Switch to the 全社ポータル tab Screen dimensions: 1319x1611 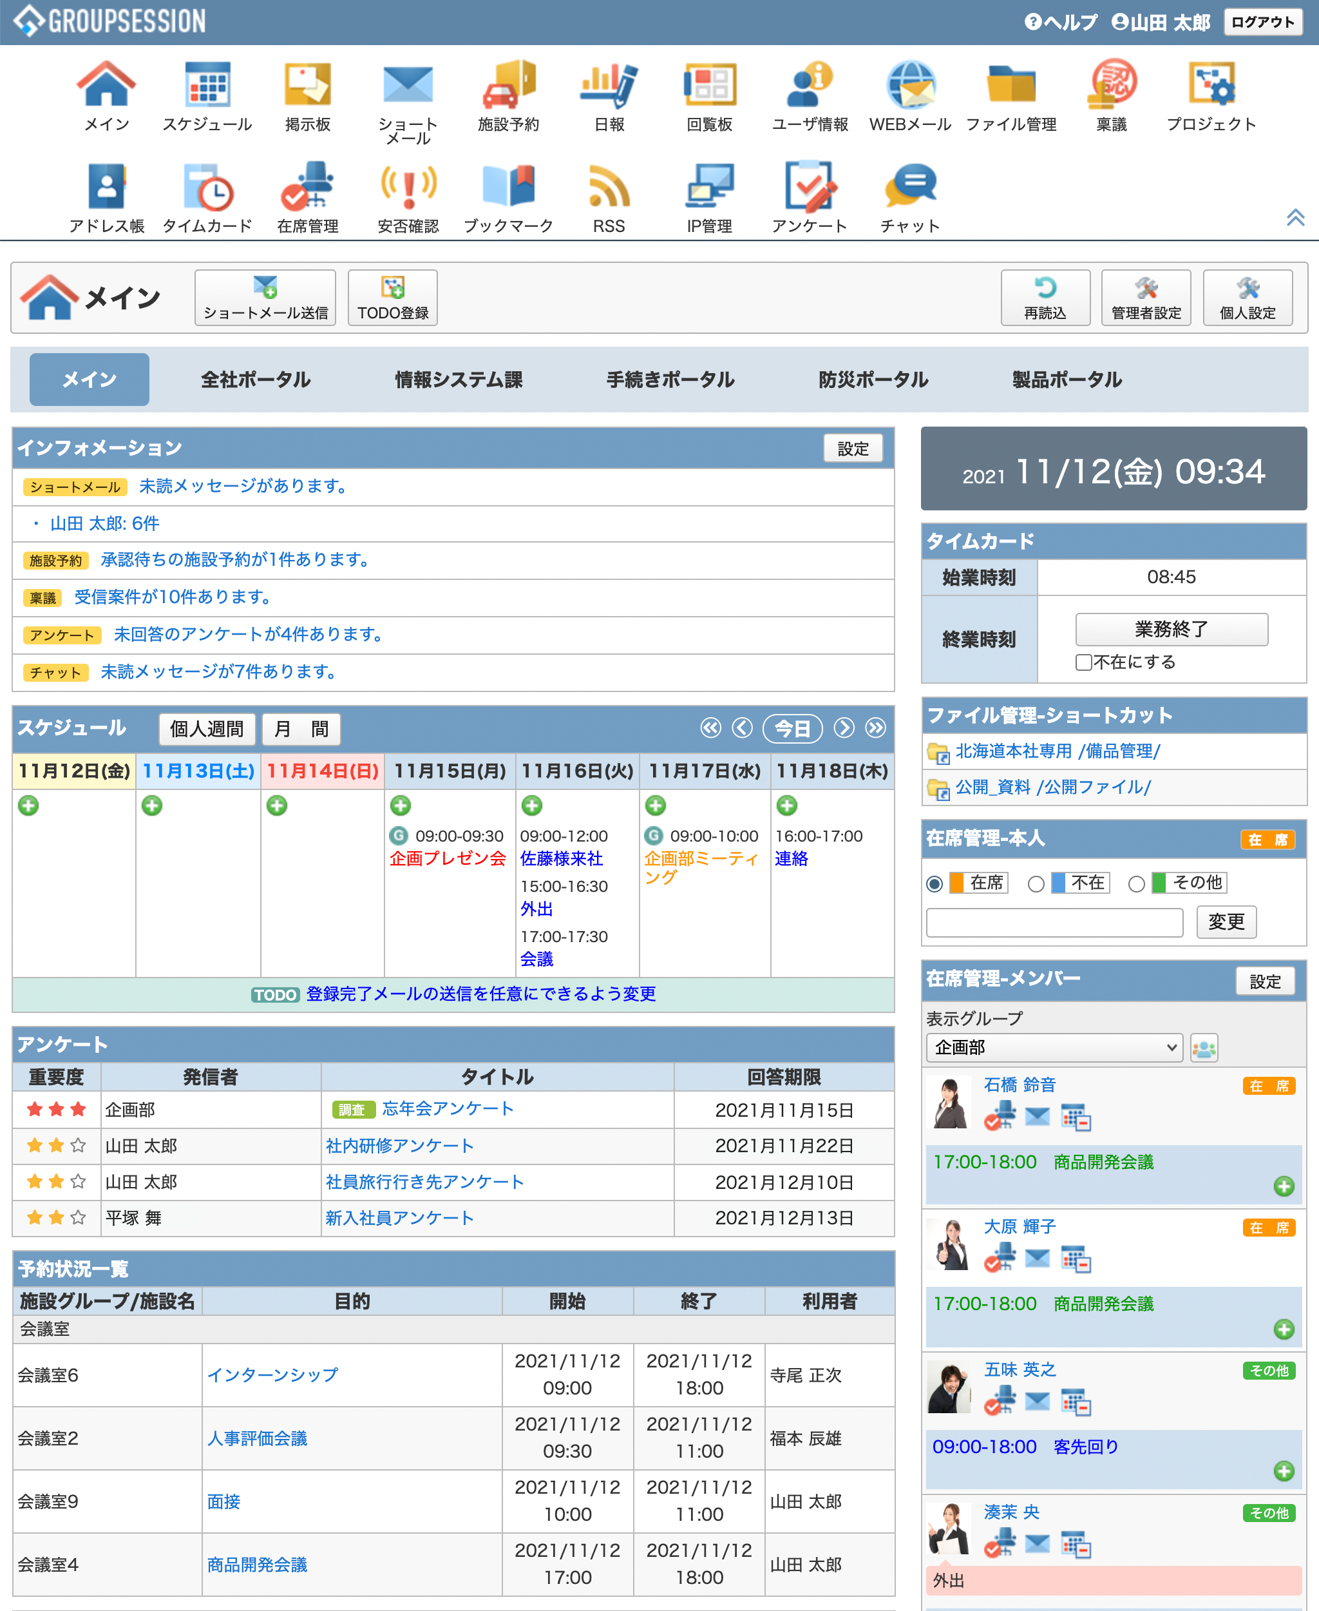(256, 380)
